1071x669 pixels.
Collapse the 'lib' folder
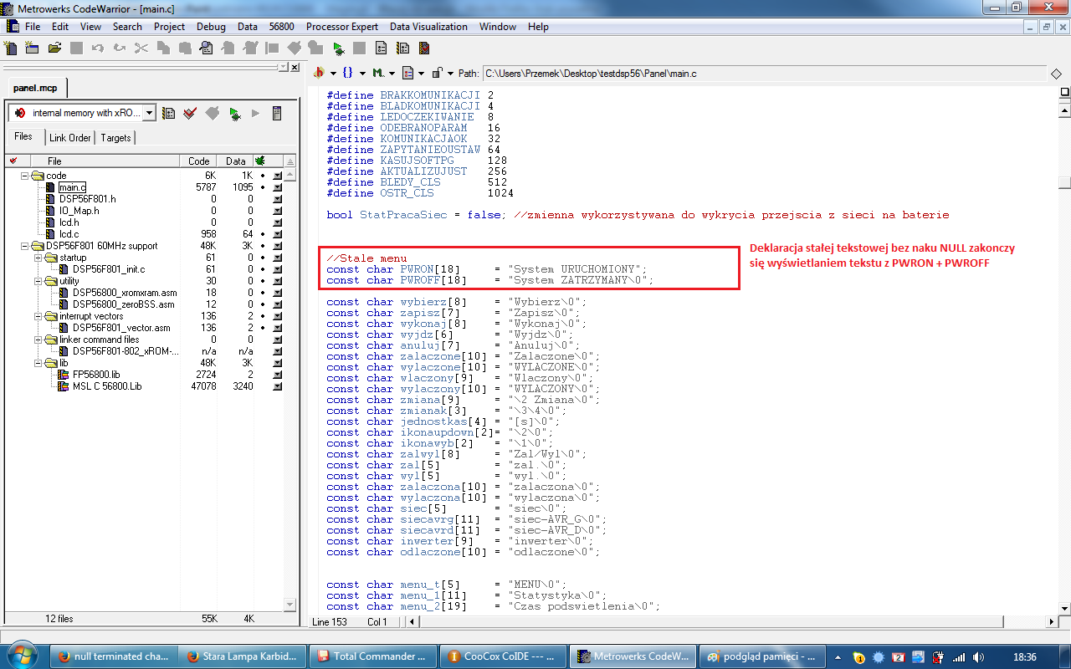[x=38, y=363]
